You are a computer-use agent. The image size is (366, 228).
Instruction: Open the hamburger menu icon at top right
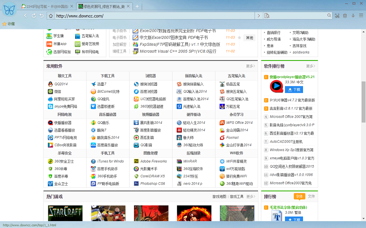tap(361, 16)
